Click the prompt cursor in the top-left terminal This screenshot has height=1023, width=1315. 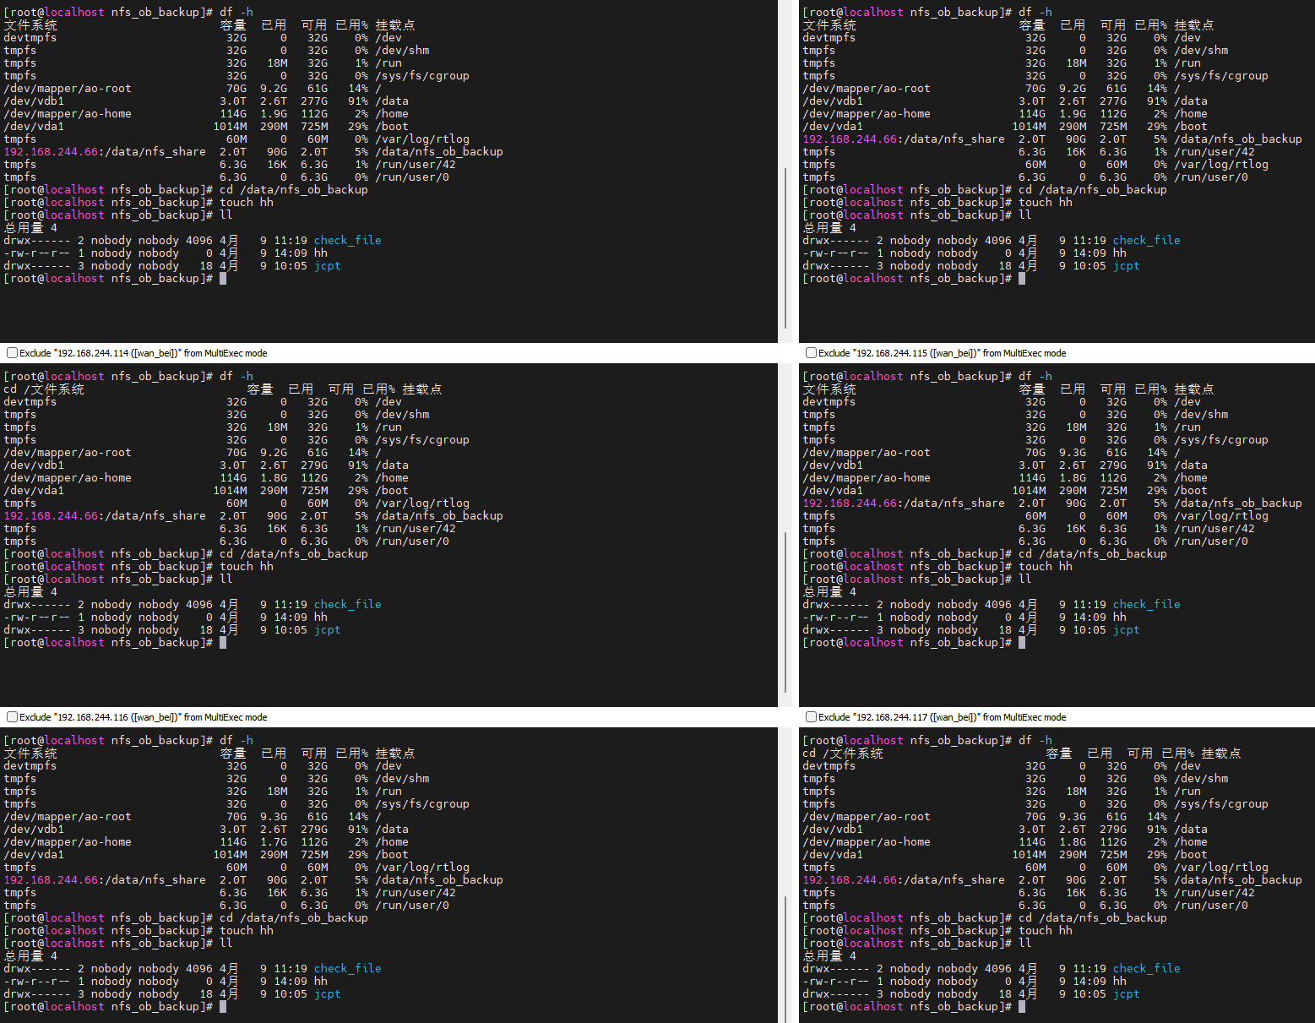[223, 279]
